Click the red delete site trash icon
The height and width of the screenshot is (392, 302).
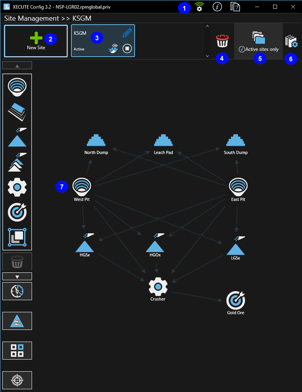pyautogui.click(x=222, y=41)
